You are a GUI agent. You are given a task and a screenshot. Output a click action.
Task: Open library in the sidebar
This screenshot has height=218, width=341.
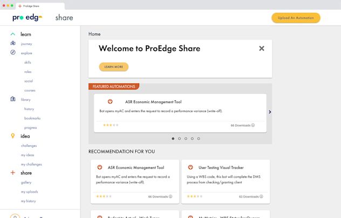pyautogui.click(x=26, y=100)
